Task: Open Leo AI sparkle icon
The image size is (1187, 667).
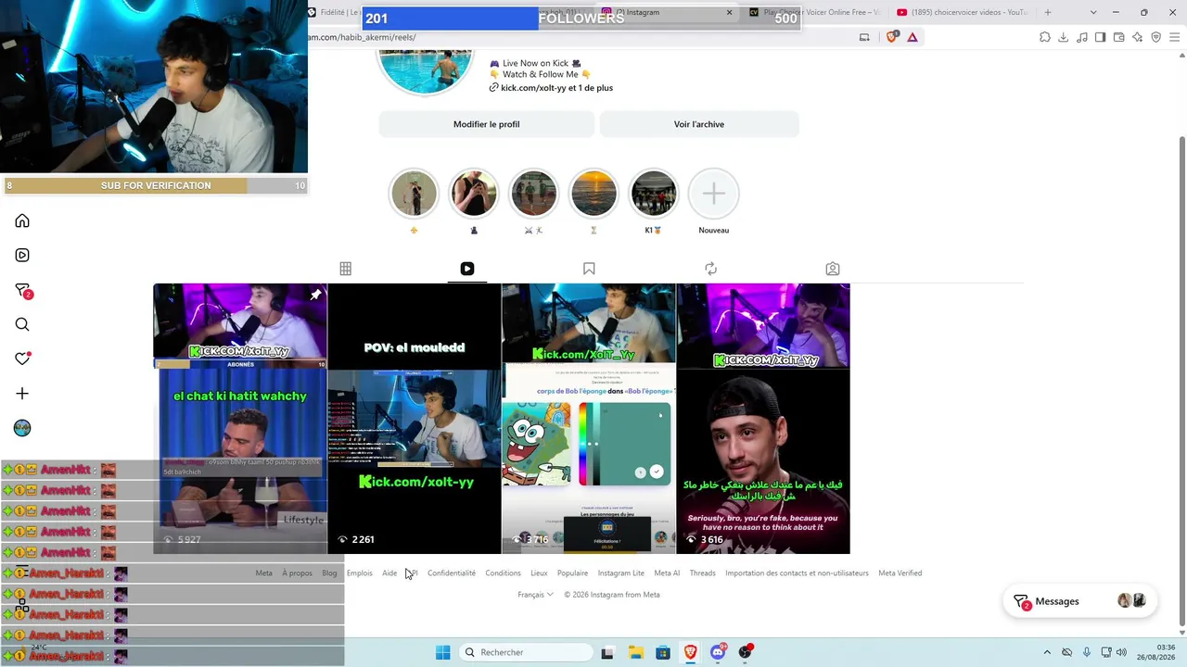Action: click(x=1138, y=37)
